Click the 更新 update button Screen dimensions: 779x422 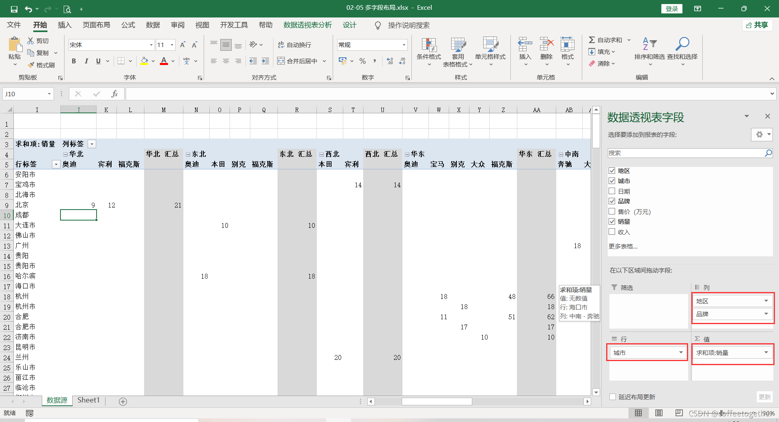(764, 397)
